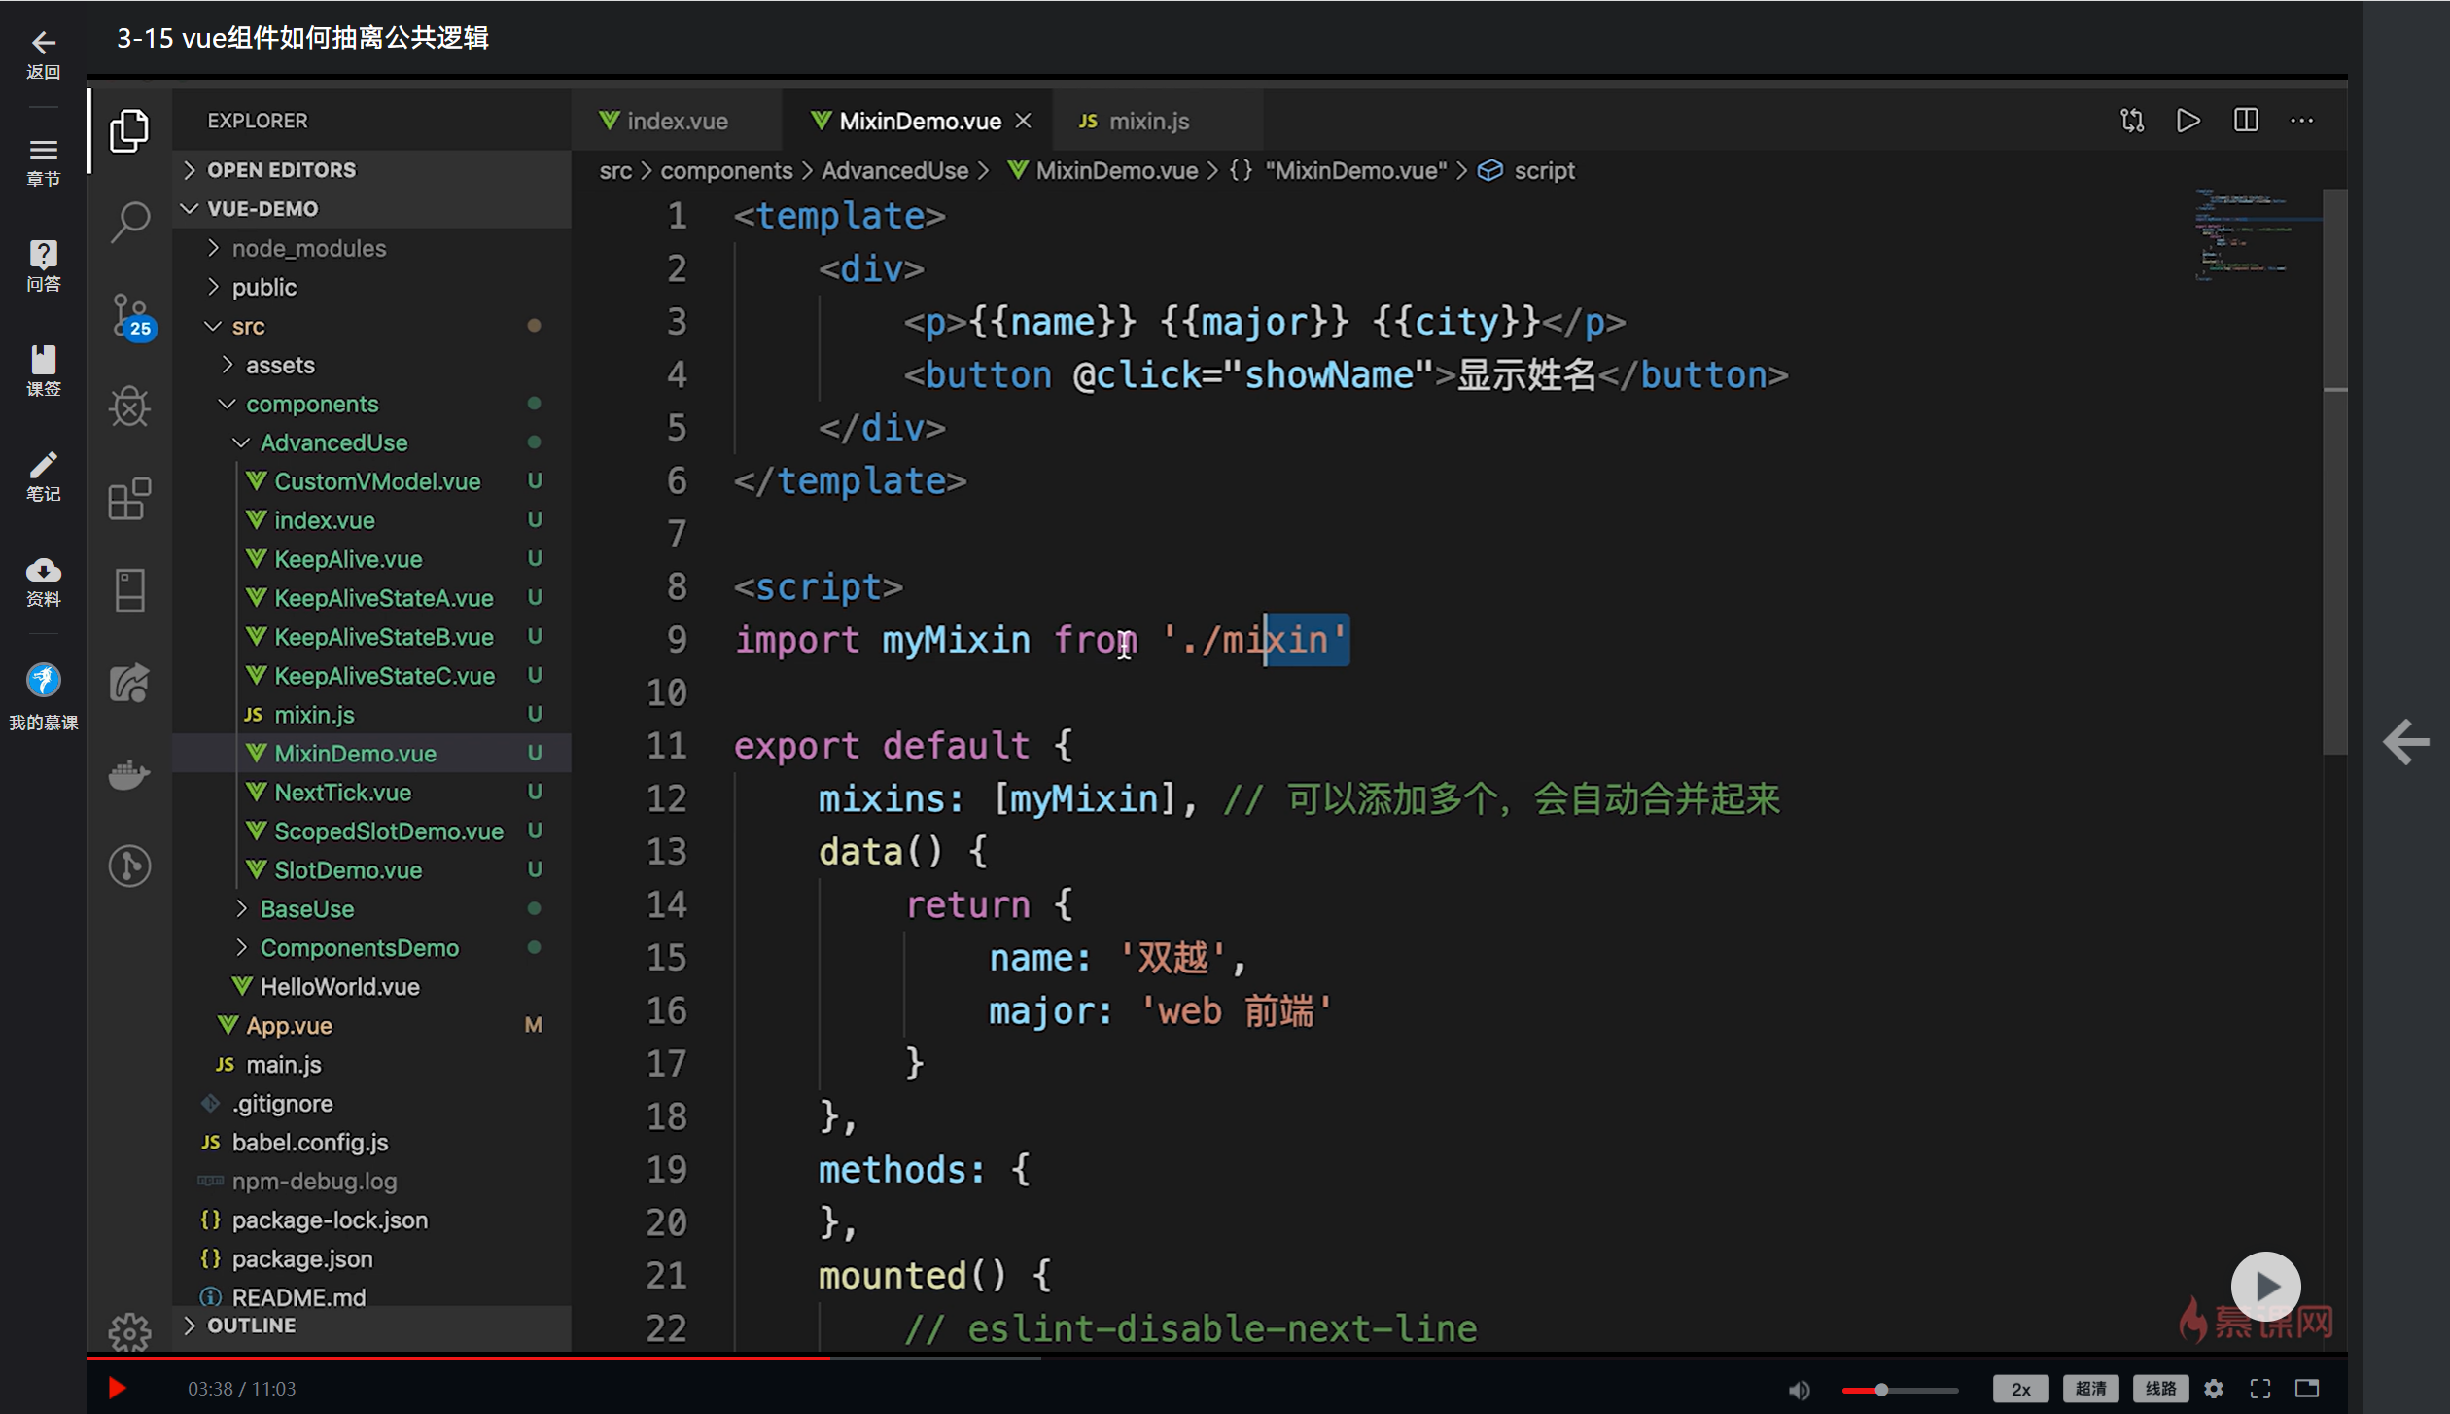Click the back arrow labeled 返回
This screenshot has width=2450, height=1414.
point(43,53)
